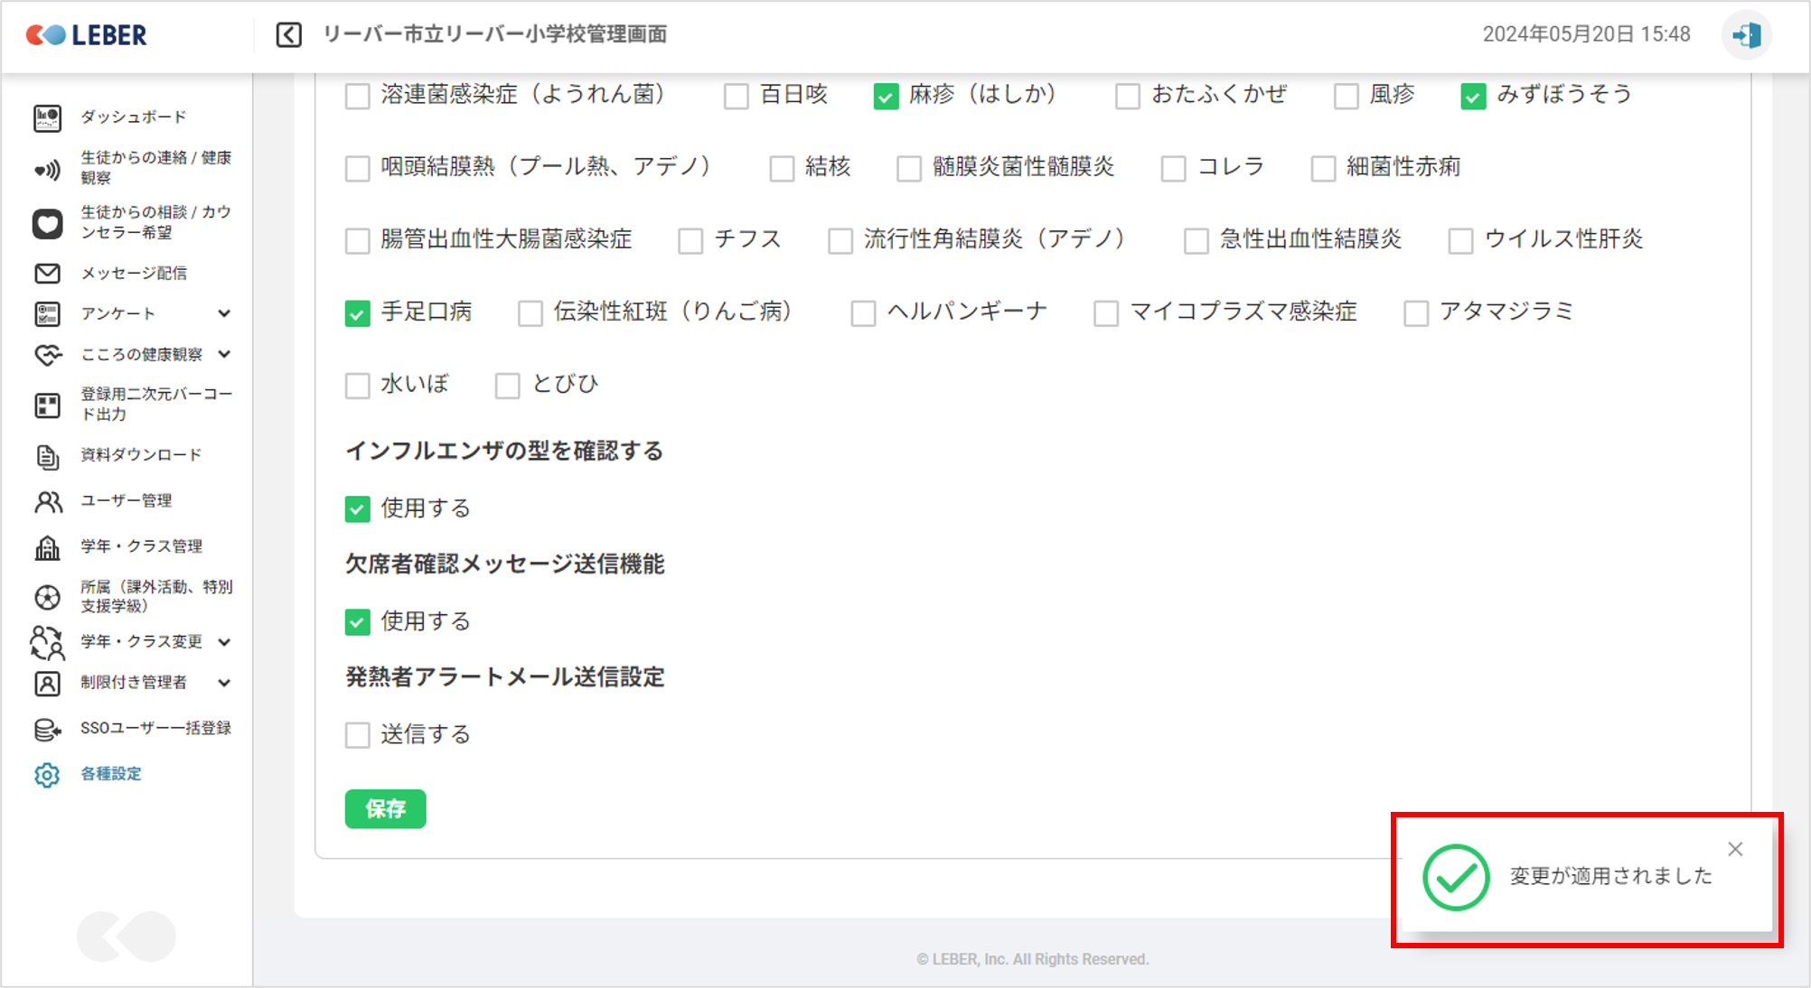Expand the こころの健康観察 chevron
Screen dimensions: 1811x988
click(x=224, y=354)
